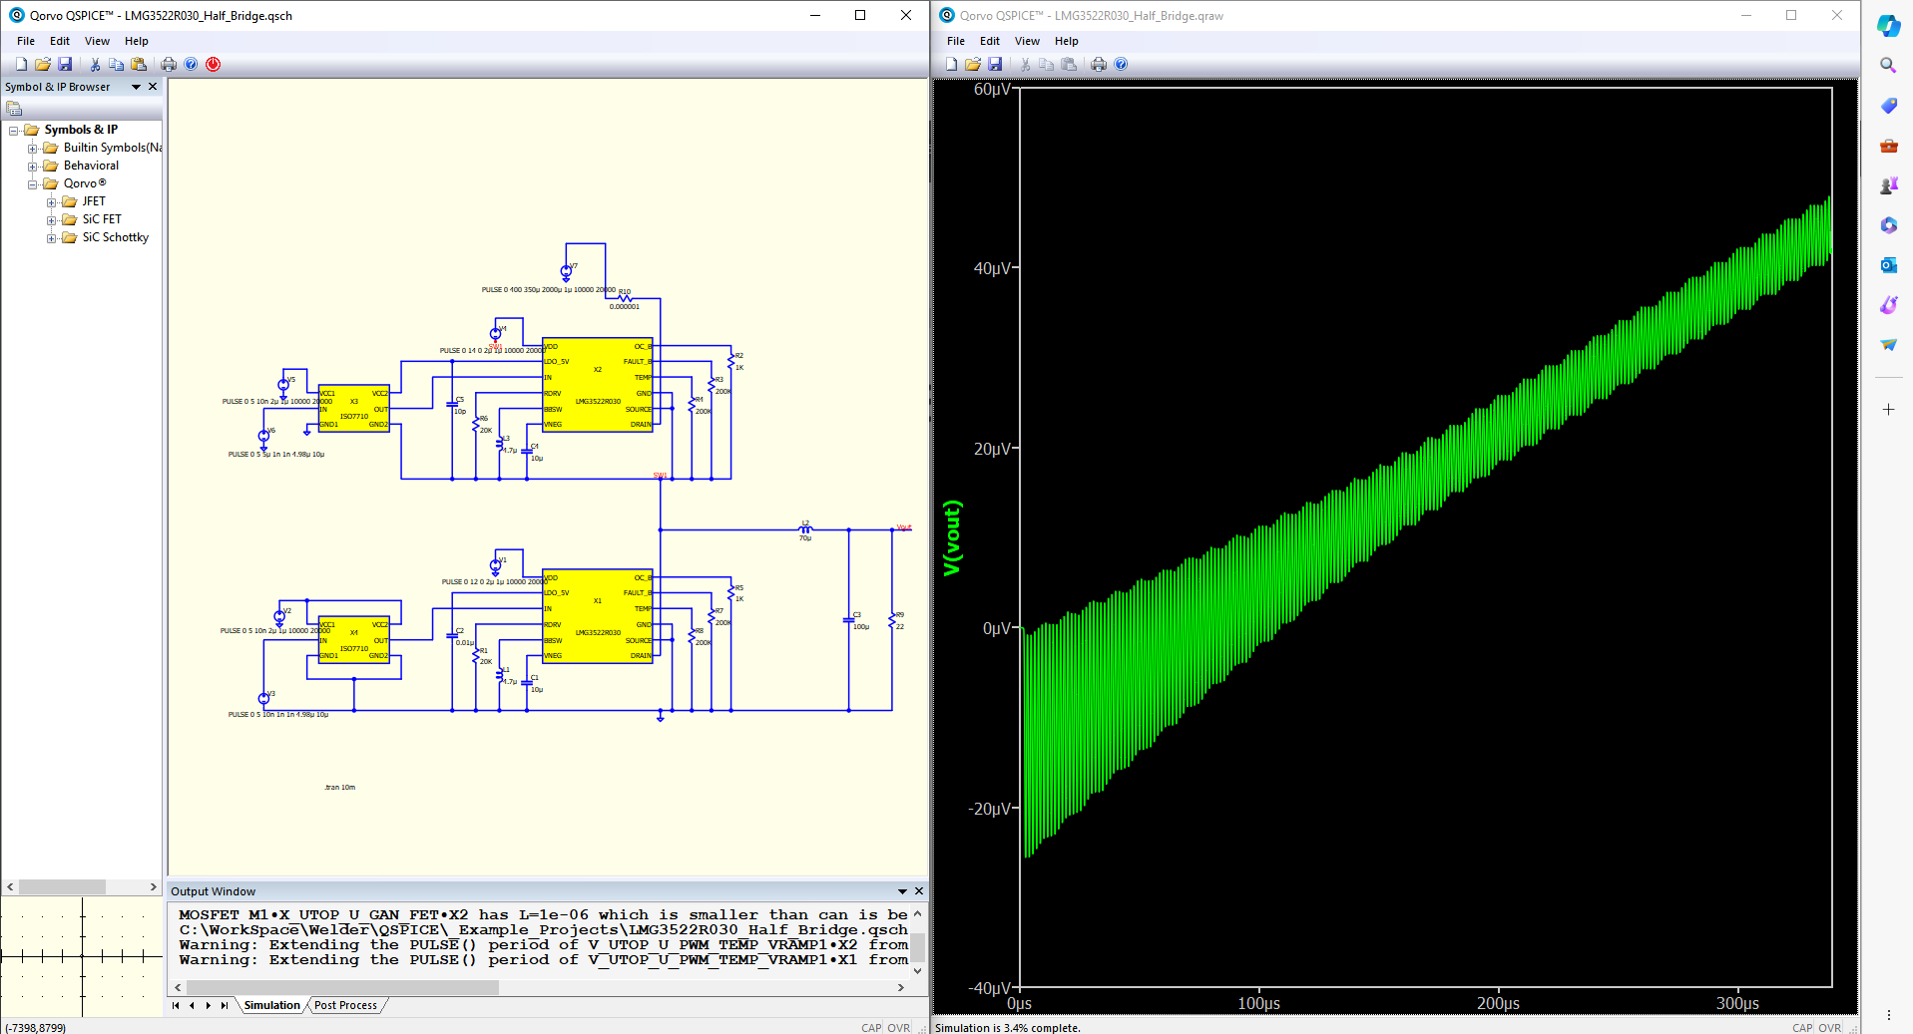Open the paper plane Drop icon in sidebar
This screenshot has width=1913, height=1034.
(1888, 345)
